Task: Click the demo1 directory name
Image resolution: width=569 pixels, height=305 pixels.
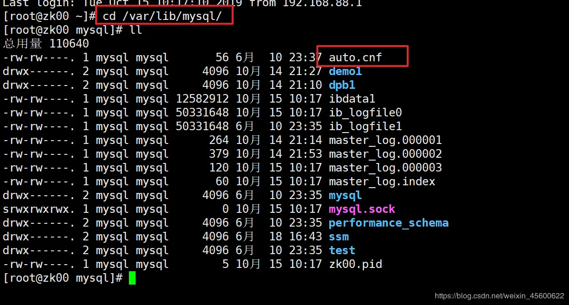Action: click(x=345, y=71)
